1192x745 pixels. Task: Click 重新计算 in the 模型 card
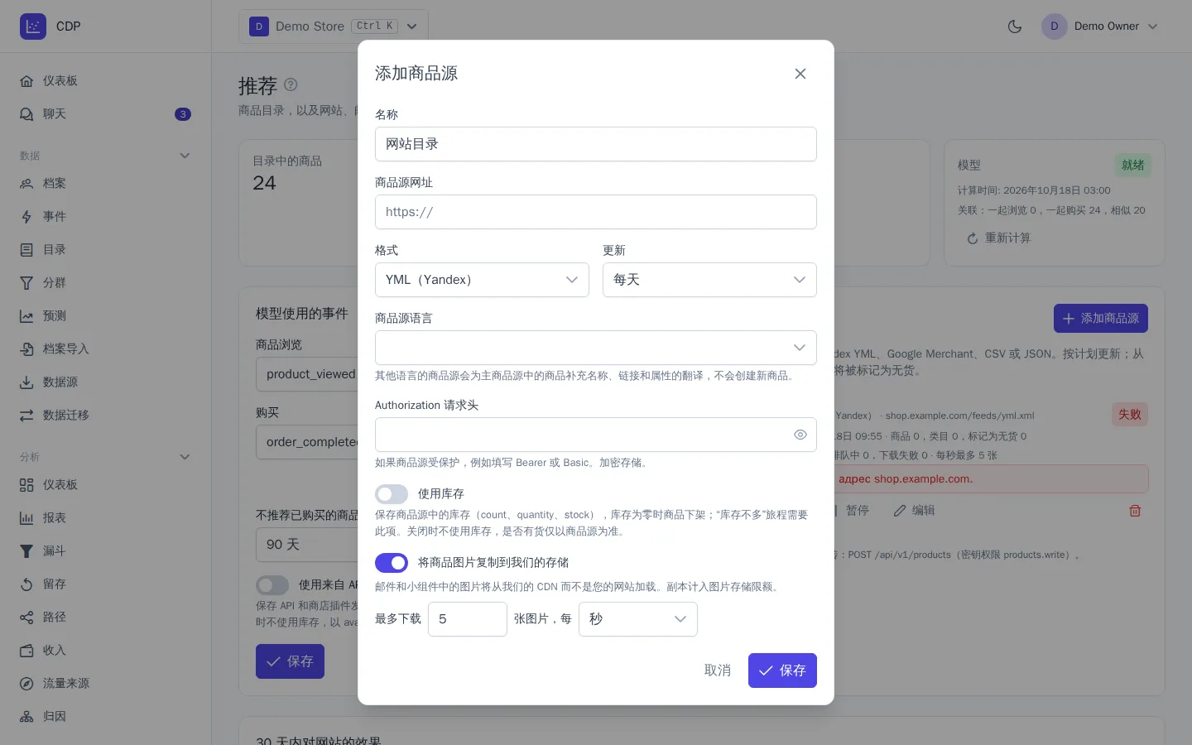point(998,238)
